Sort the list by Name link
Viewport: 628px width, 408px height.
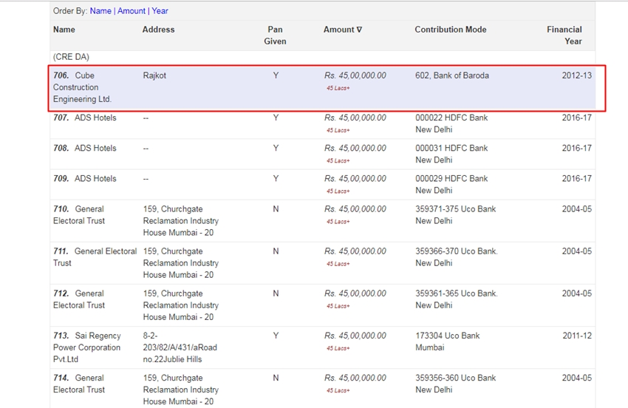[100, 11]
